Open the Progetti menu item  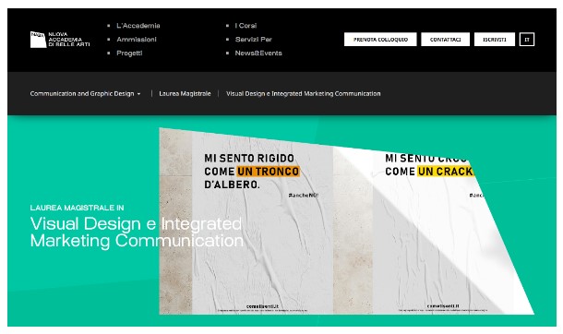(x=129, y=54)
